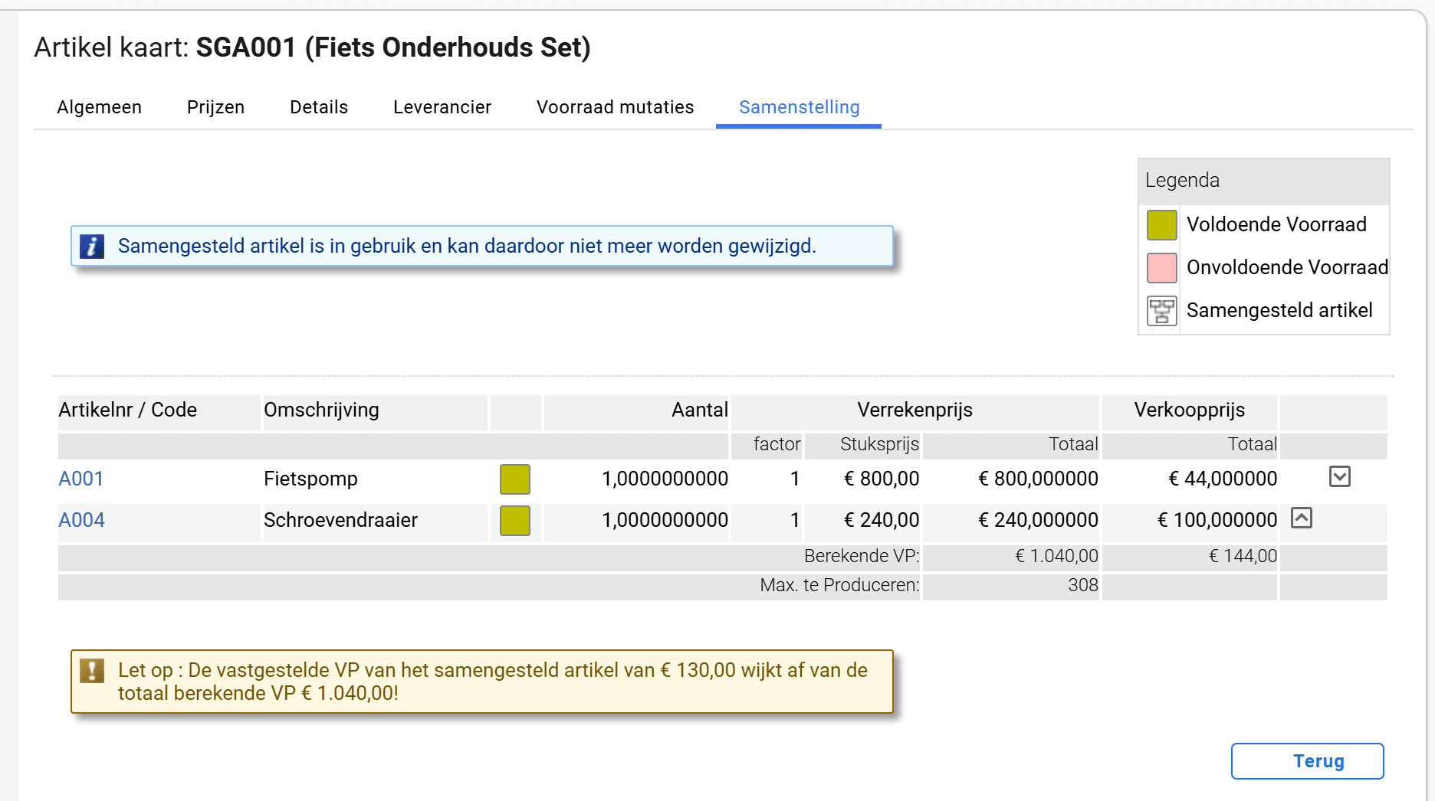Click the blue info icon in the message bar
Image resolution: width=1435 pixels, height=801 pixels.
[92, 246]
